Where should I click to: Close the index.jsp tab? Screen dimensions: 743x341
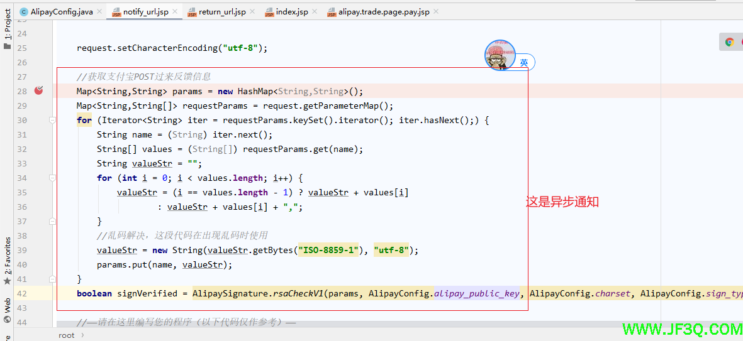(315, 12)
